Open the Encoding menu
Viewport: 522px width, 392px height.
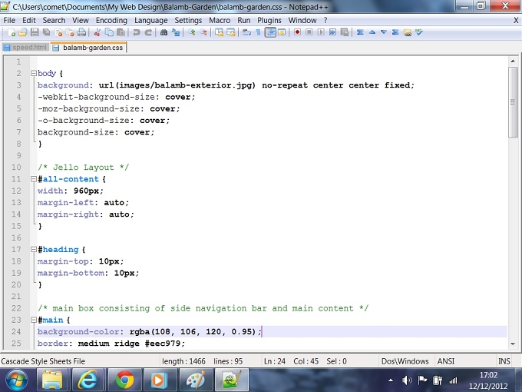point(111,20)
